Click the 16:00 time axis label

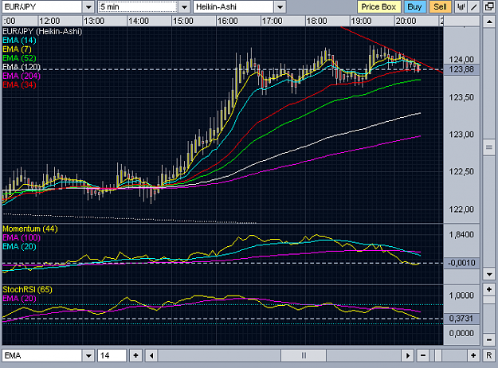click(228, 21)
